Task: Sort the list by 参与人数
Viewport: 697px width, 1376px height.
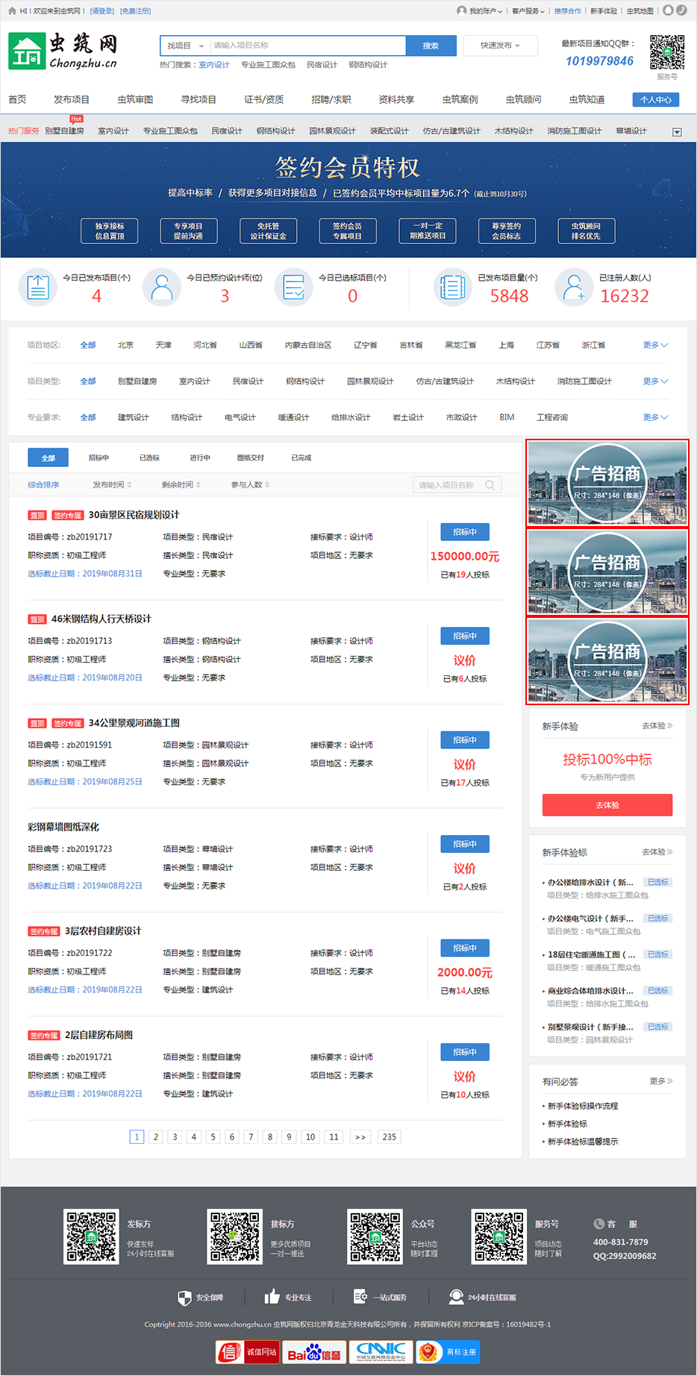Action: pos(250,485)
